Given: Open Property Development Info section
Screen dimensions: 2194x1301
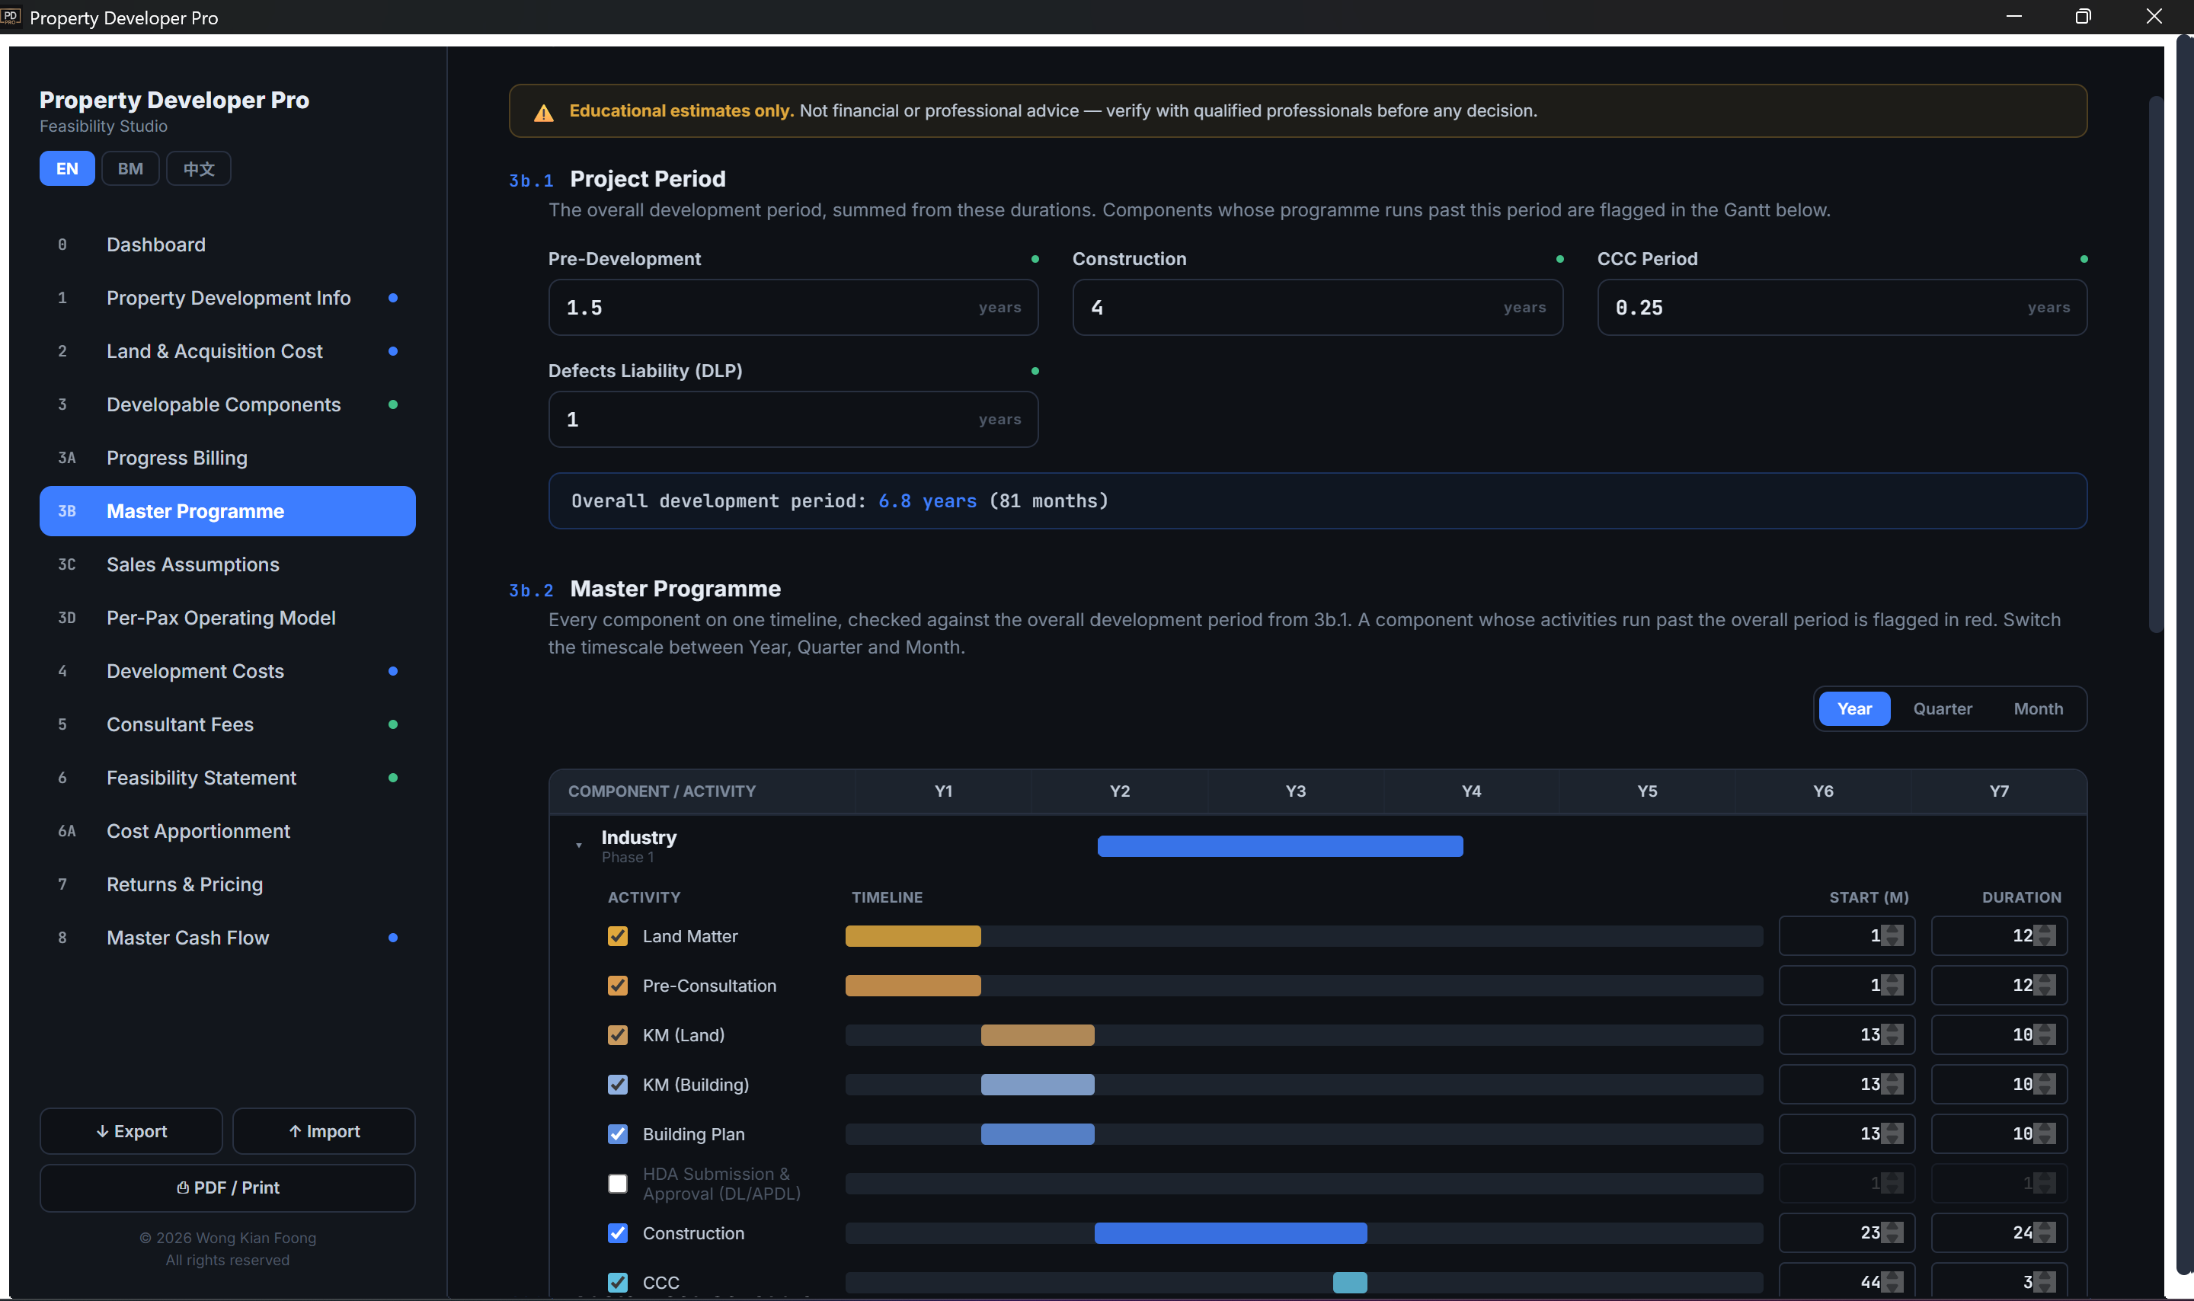Looking at the screenshot, I should [x=228, y=298].
